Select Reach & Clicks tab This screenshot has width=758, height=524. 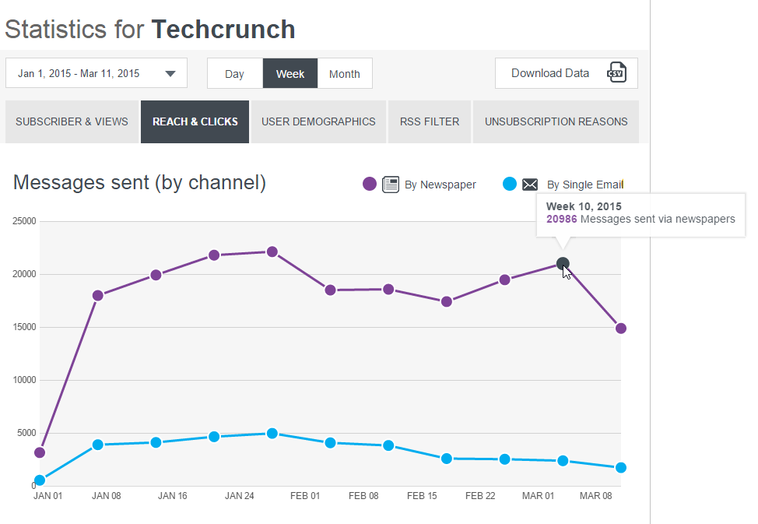(195, 121)
